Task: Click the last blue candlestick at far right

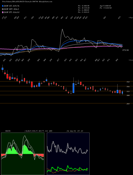Action: click(x=122, y=93)
